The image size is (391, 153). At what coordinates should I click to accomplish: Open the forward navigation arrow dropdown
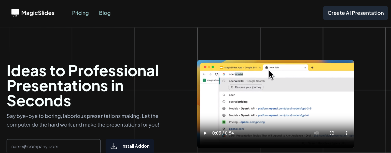coord(210,74)
